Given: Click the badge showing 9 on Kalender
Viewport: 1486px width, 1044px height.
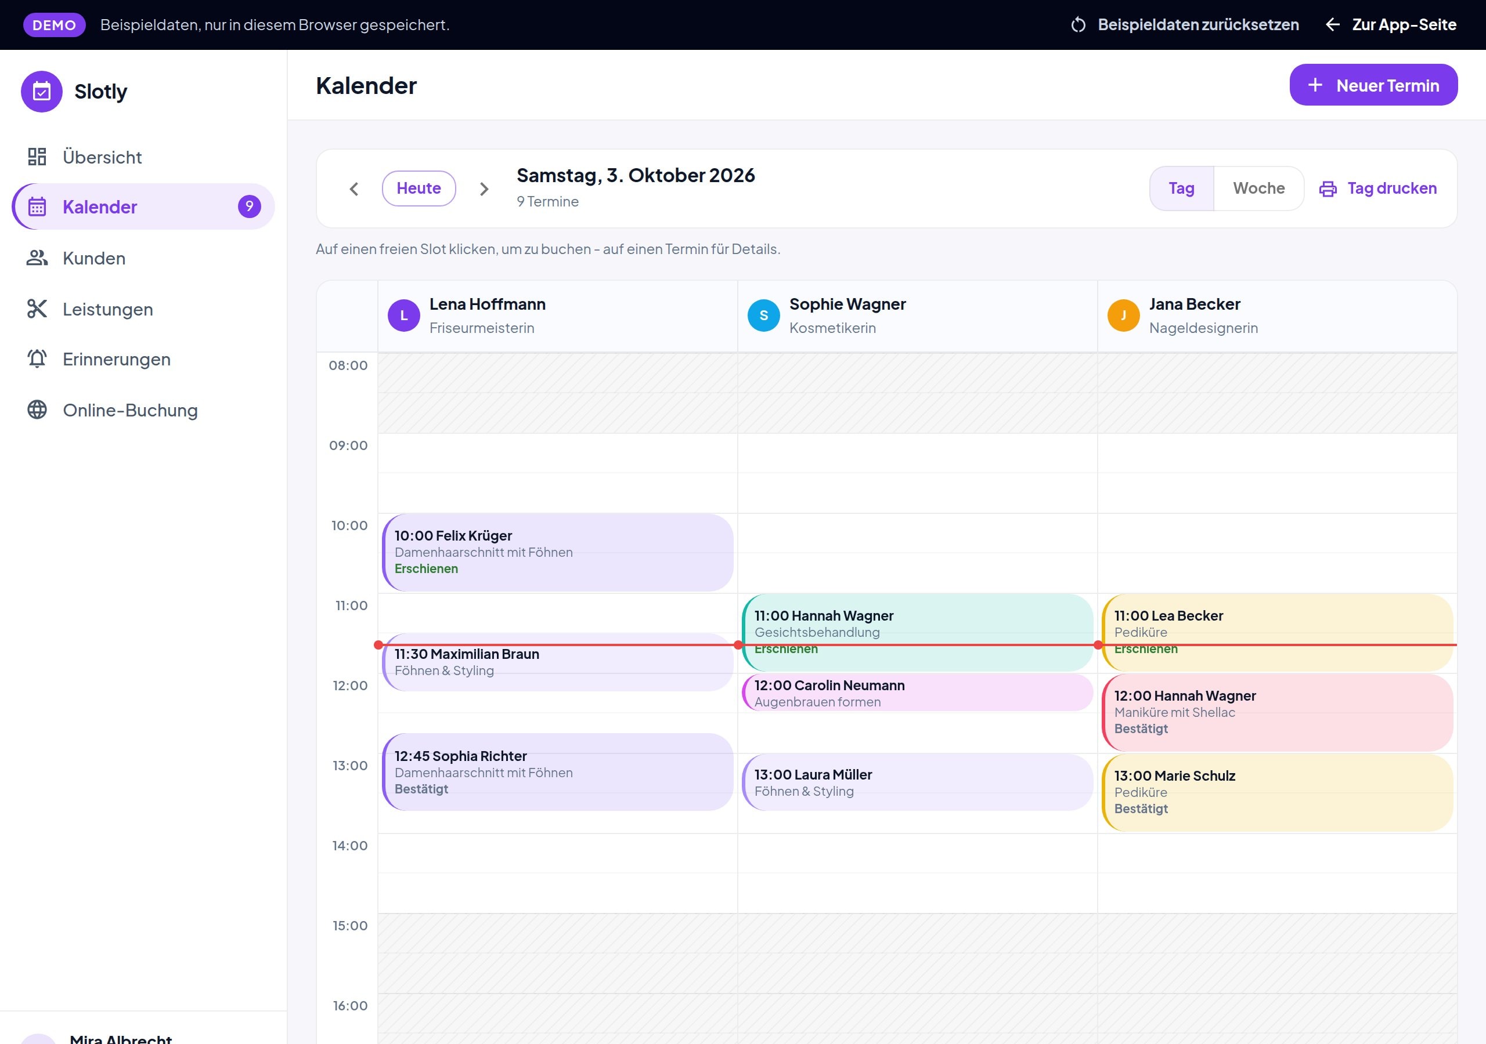Looking at the screenshot, I should (249, 206).
